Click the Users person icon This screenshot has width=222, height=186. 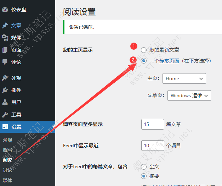(5, 102)
